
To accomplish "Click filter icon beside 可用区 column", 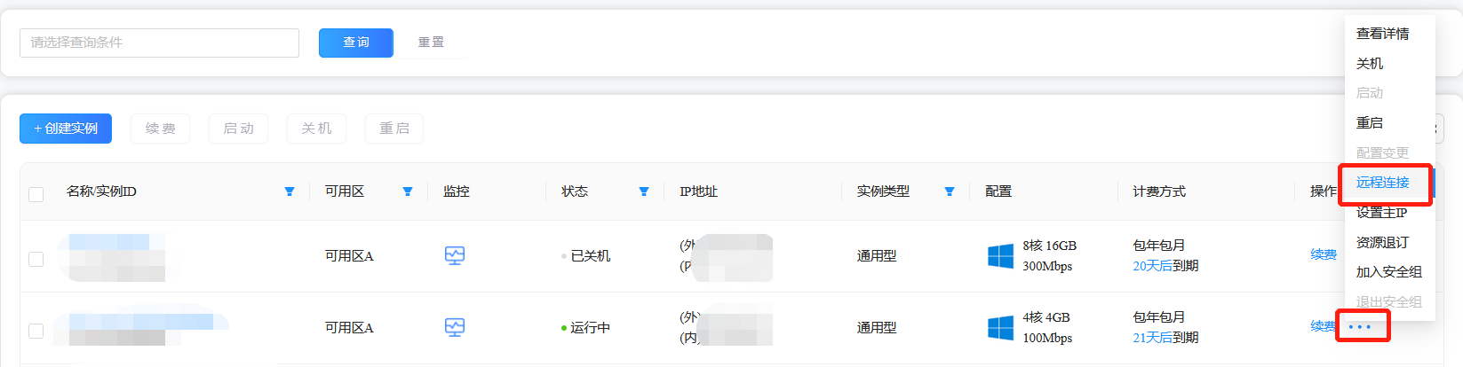I will point(408,191).
